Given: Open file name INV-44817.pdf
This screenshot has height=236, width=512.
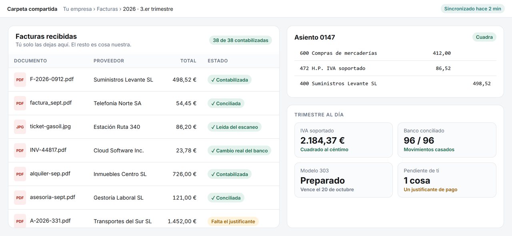Looking at the screenshot, I should click(48, 150).
